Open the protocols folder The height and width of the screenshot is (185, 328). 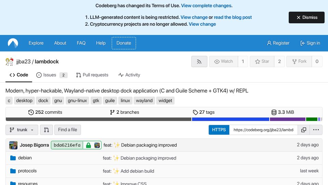pyautogui.click(x=27, y=171)
